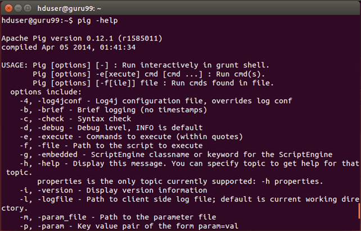
Task: Maximize the terminal window
Action: (x=28, y=7)
